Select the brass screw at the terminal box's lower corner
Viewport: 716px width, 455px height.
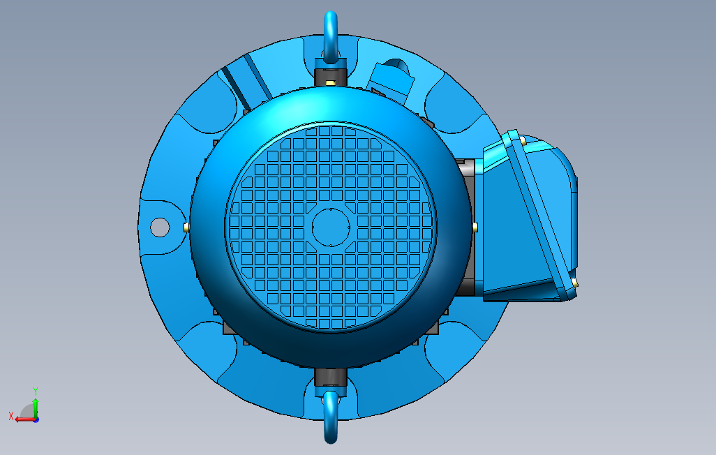coord(574,283)
